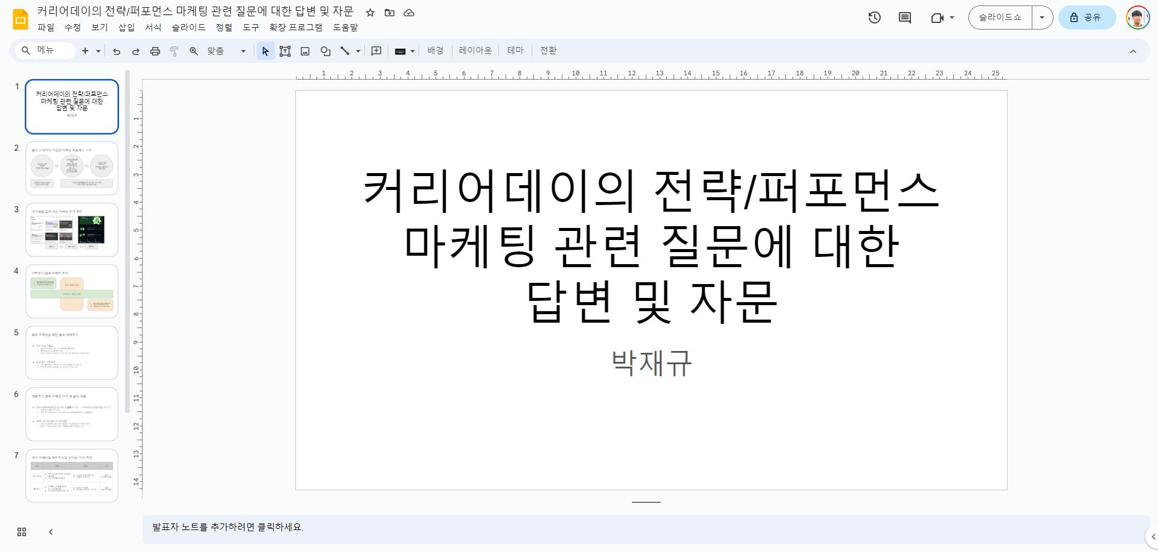Redo the last action
This screenshot has width=1158, height=553.
136,51
